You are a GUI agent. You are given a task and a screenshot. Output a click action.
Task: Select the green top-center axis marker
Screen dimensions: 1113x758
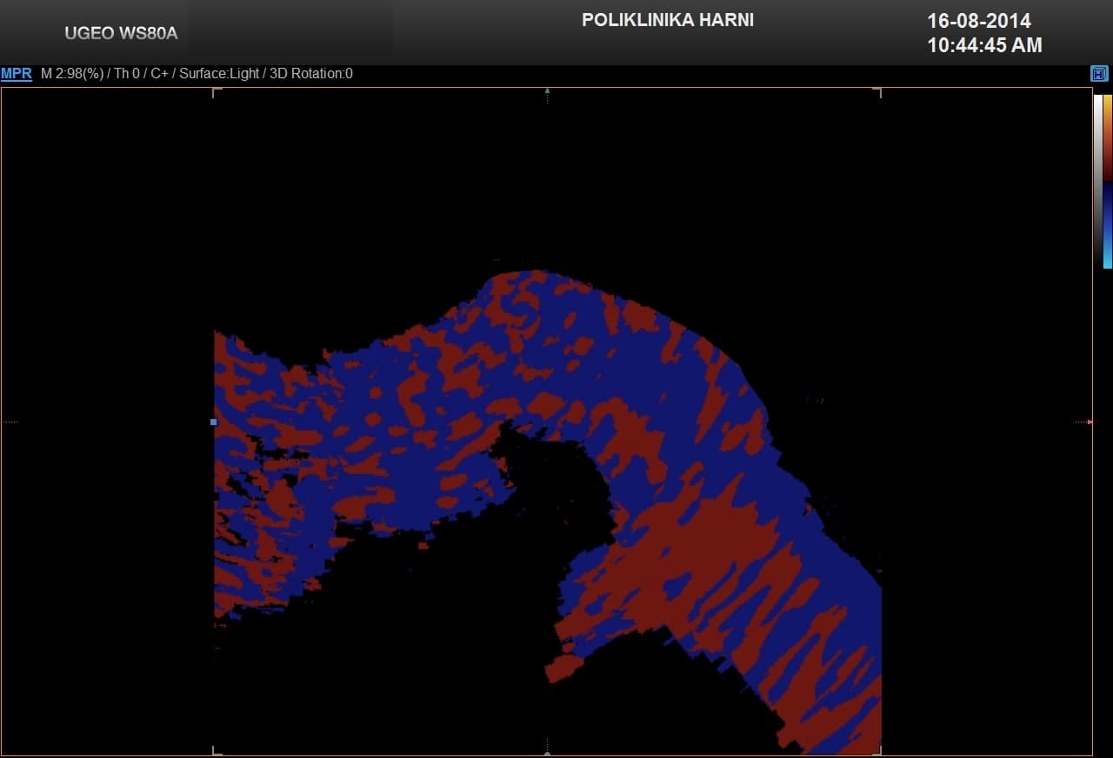[547, 90]
